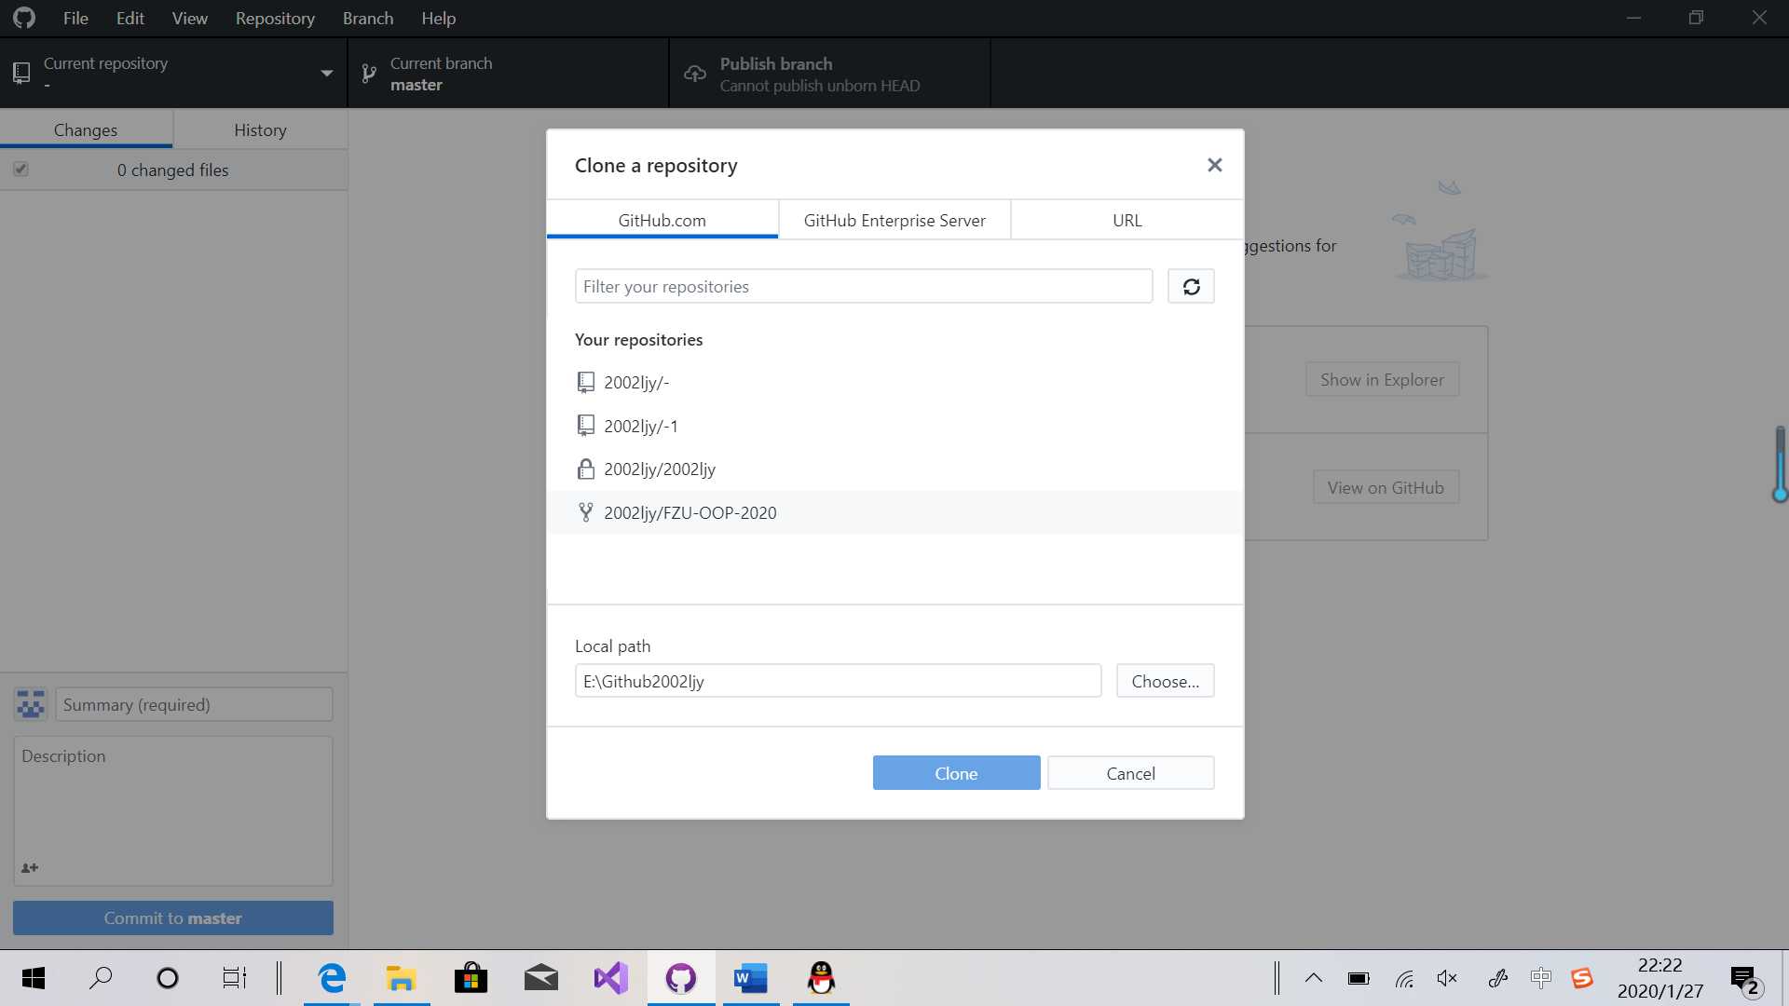Expand the Current repository dropdown
Screen dimensions: 1789x1006
coord(173,73)
